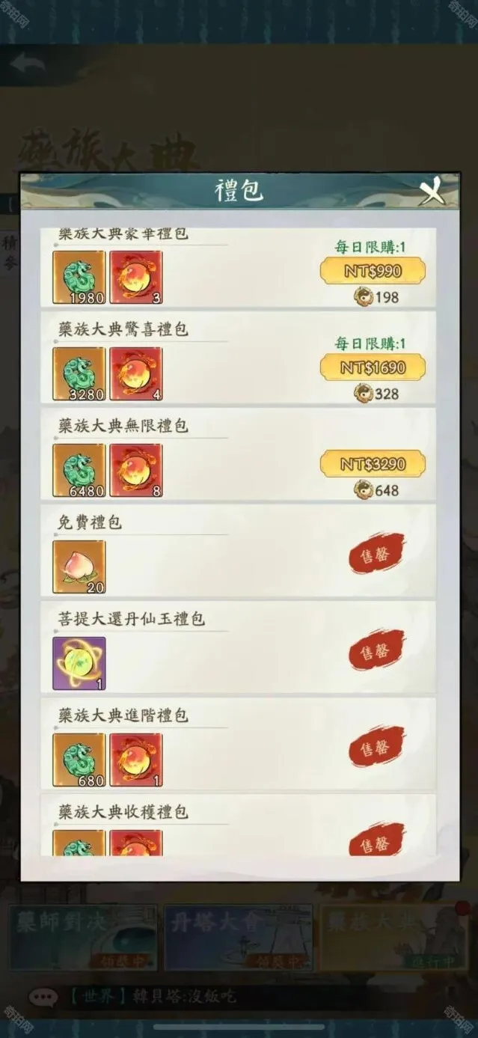This screenshot has width=478, height=1038.
Task: Select the fire orb icon with quantity 8
Action: click(x=136, y=470)
